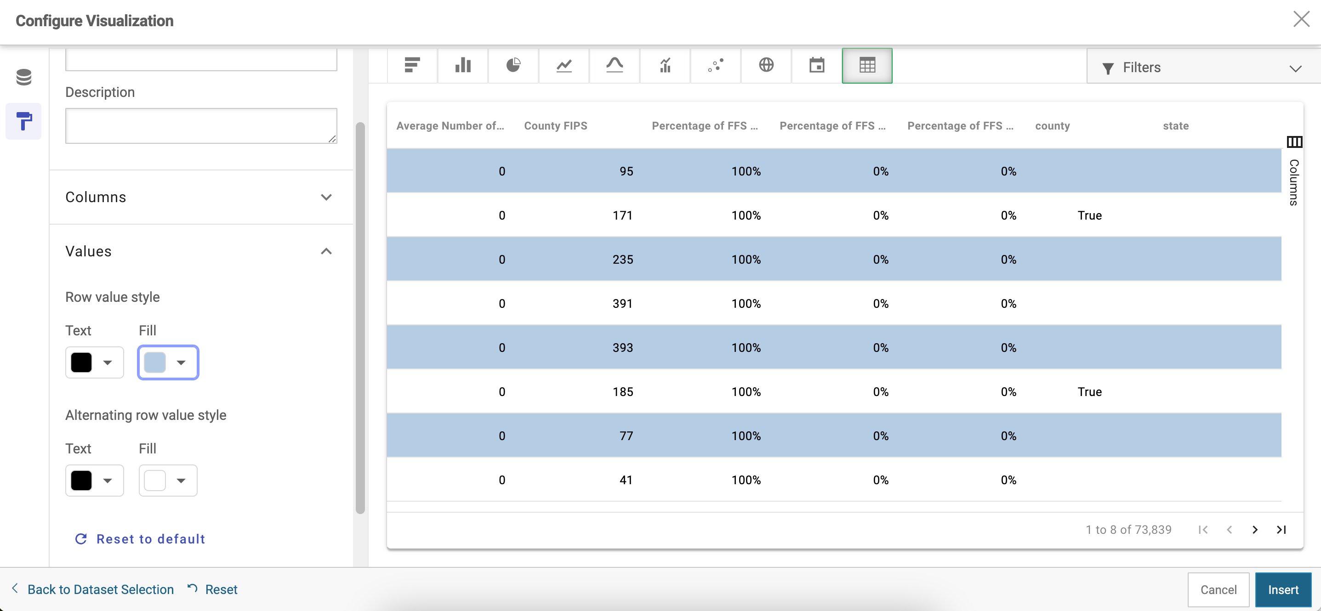Choose the pie chart visualization
This screenshot has width=1321, height=611.
pos(513,65)
